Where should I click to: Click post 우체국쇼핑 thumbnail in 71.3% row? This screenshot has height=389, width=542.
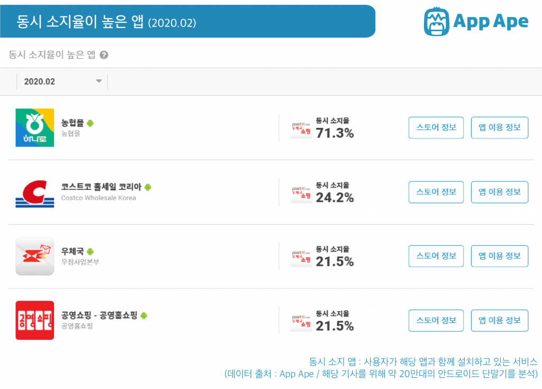[301, 129]
